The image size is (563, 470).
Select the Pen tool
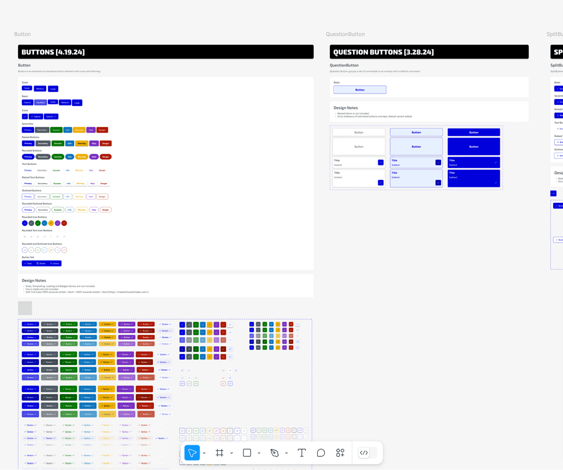(275, 453)
